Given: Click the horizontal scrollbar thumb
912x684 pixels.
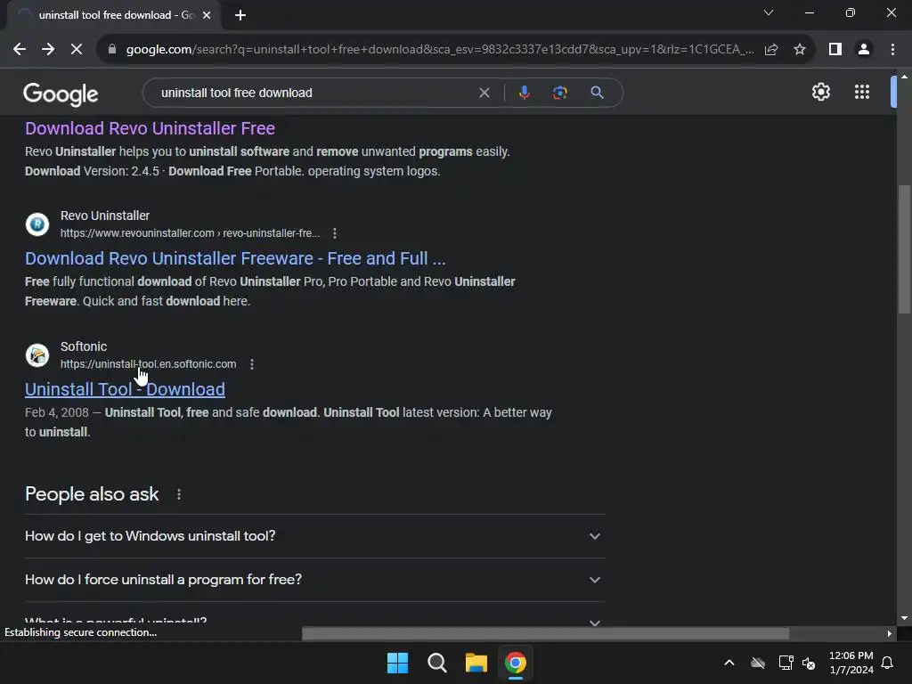Looking at the screenshot, I should 545,633.
